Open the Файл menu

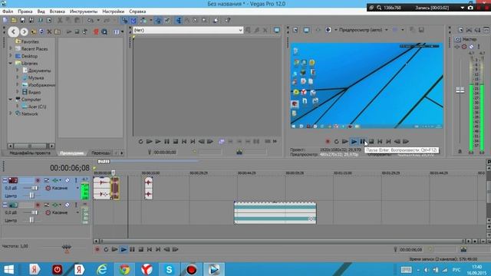(8, 11)
